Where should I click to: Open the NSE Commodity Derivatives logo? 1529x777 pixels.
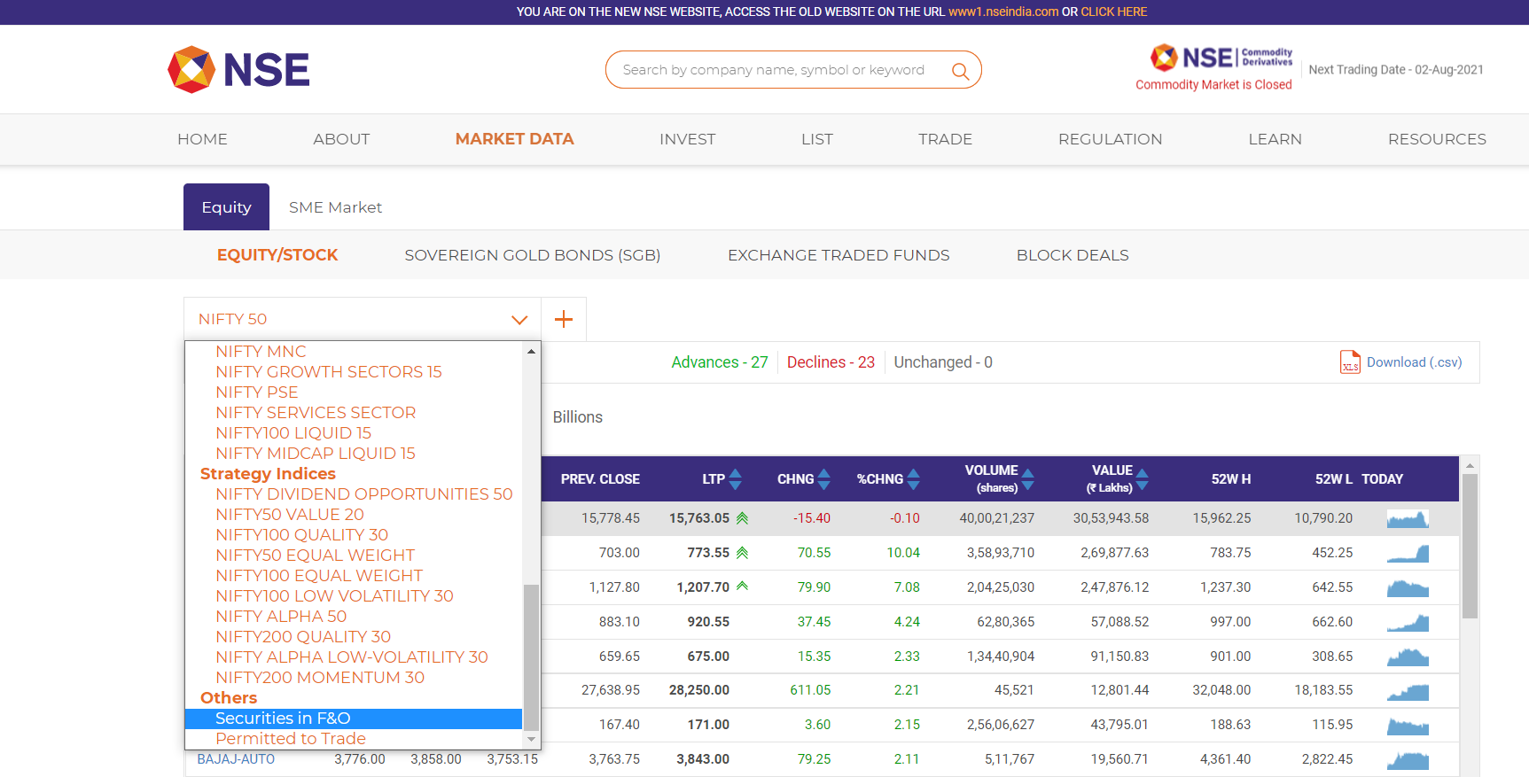[1221, 58]
